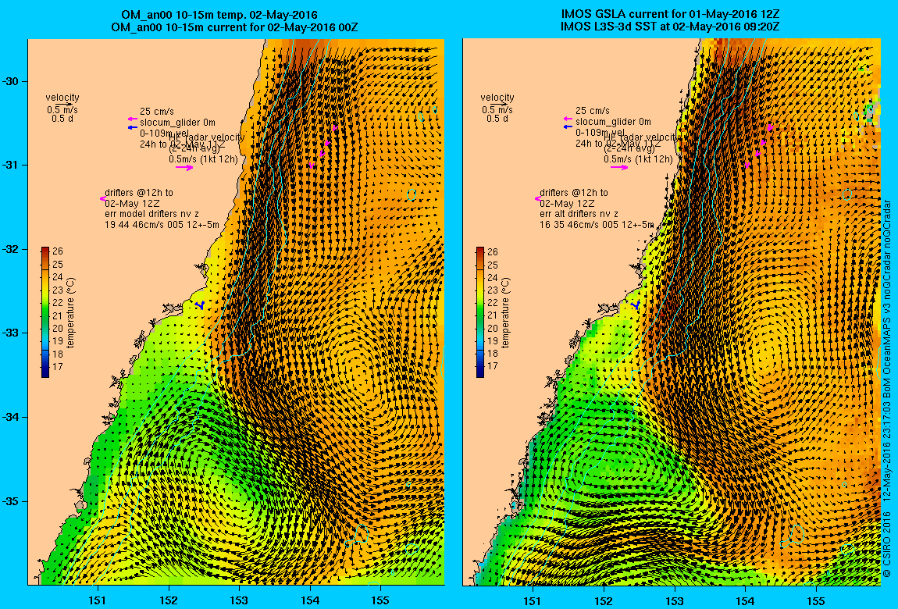Click the '-35' latitude axis label

pos(12,501)
